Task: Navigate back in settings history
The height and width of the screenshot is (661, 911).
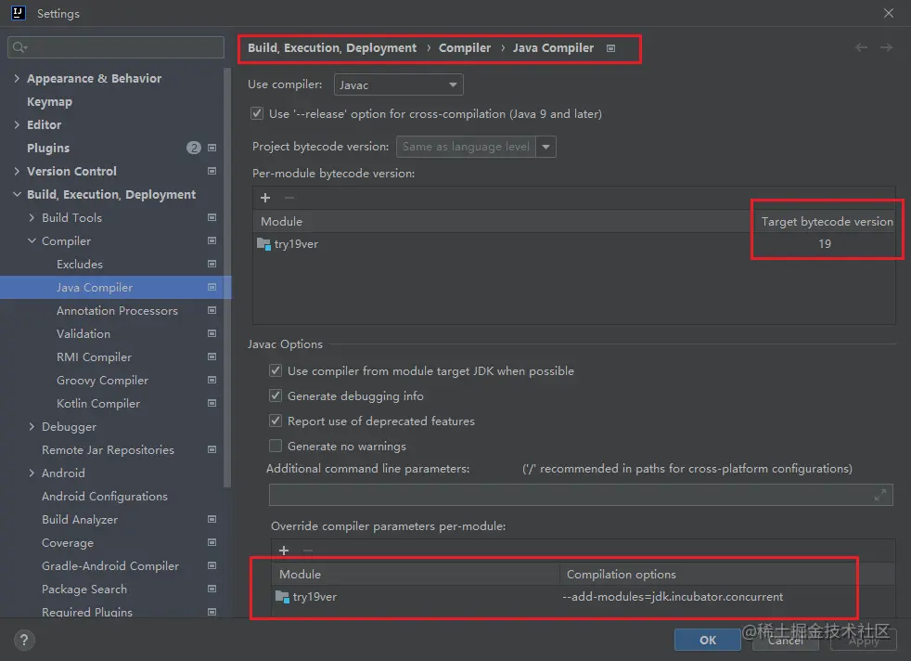Action: pos(861,47)
